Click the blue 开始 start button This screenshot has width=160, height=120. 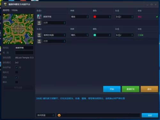coord(112,89)
